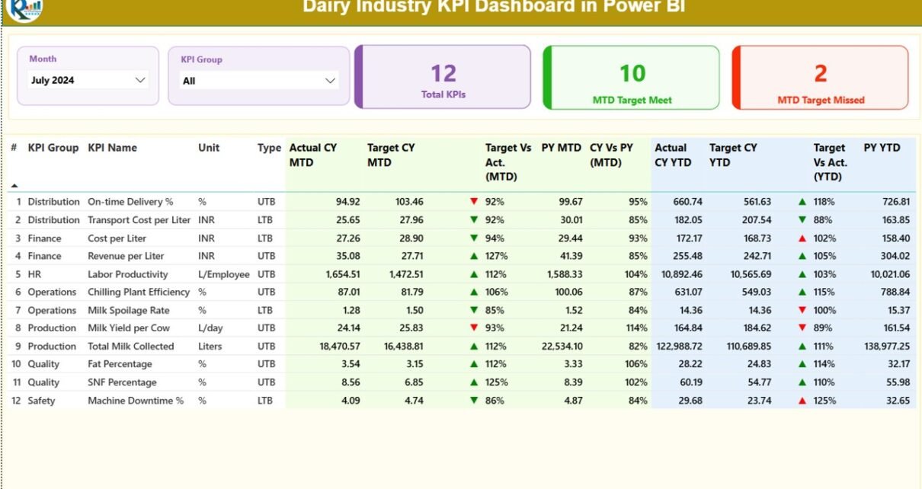Click the Unit column header
The image size is (922, 489).
(210, 148)
